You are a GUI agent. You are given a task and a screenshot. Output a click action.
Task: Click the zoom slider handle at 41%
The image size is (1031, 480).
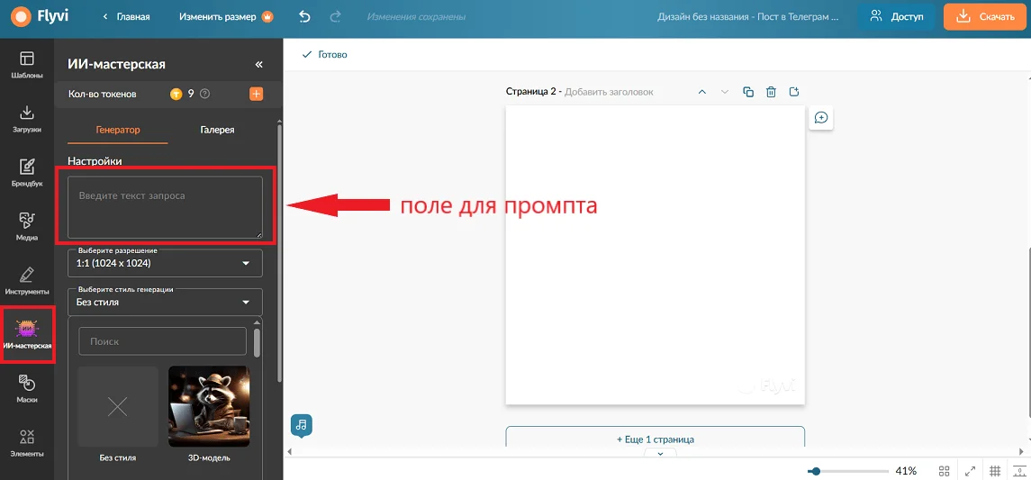[816, 471]
